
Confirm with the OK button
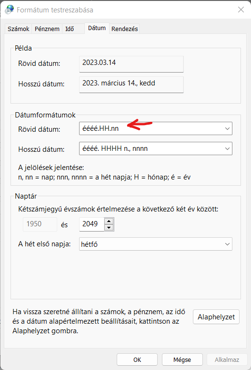pyautogui.click(x=137, y=359)
